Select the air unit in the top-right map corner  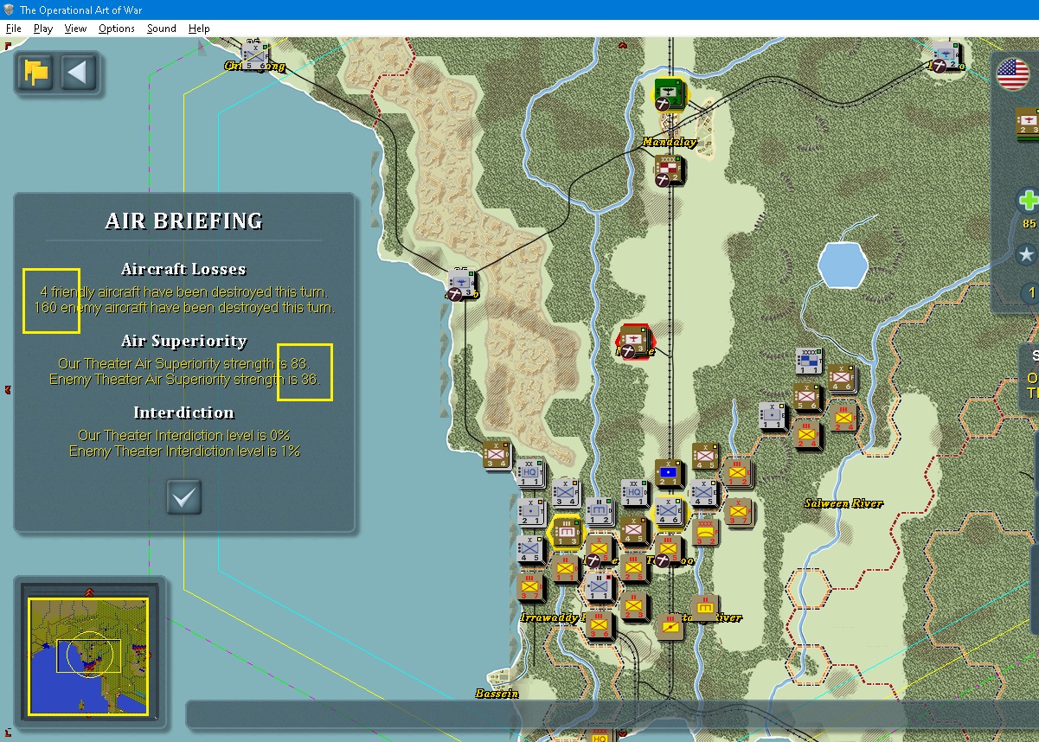point(946,54)
